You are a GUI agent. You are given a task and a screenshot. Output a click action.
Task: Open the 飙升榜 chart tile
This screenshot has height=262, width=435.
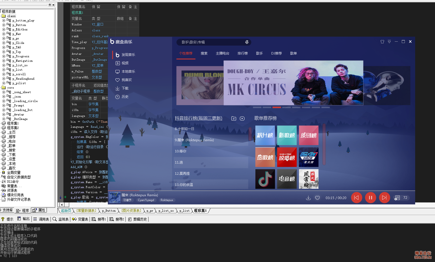pyautogui.click(x=265, y=135)
